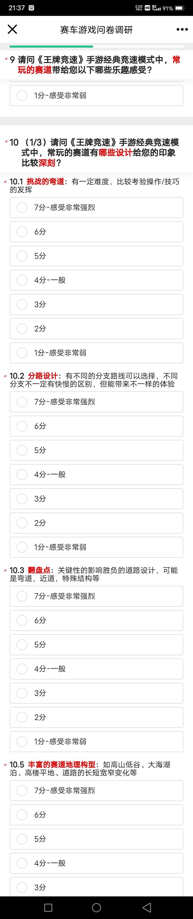Choose 5分 under 10.3 翻盘点

click(x=96, y=645)
